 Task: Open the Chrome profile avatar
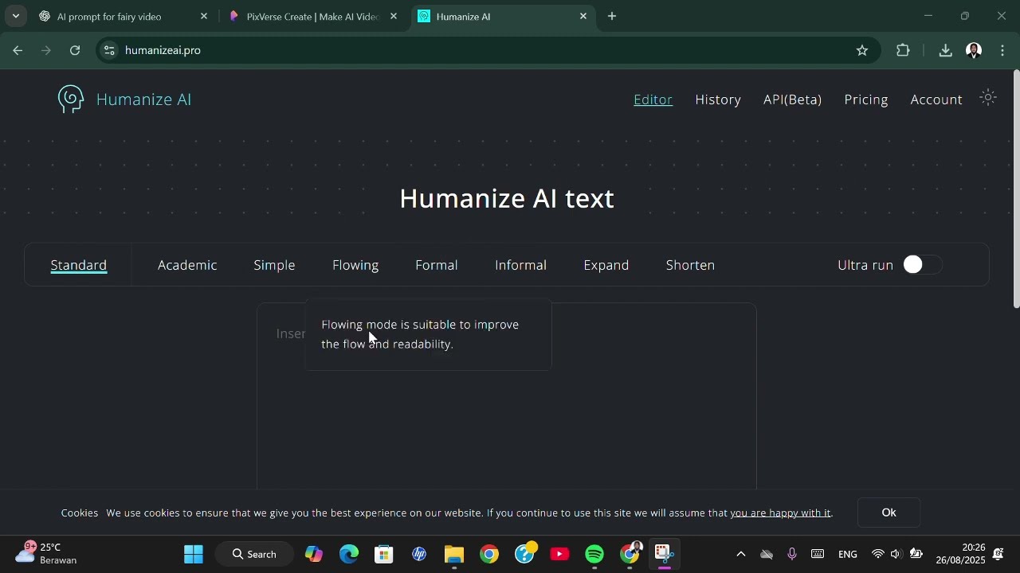[x=974, y=50]
